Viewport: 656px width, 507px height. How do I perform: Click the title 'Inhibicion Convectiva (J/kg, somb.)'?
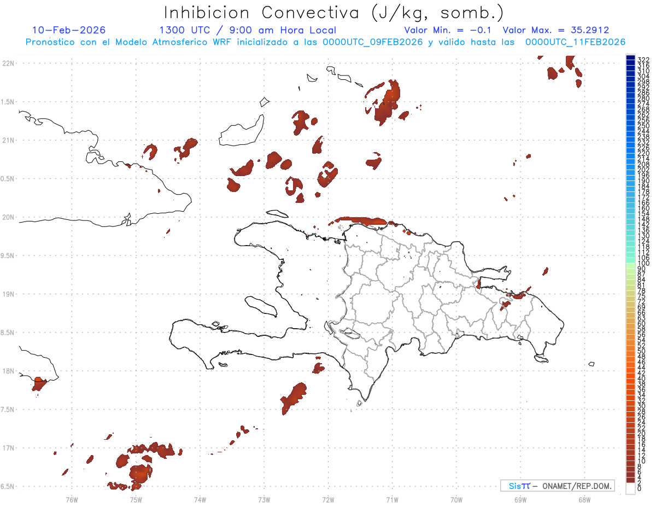tap(334, 13)
